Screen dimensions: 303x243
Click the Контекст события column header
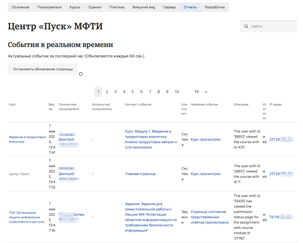point(138,104)
